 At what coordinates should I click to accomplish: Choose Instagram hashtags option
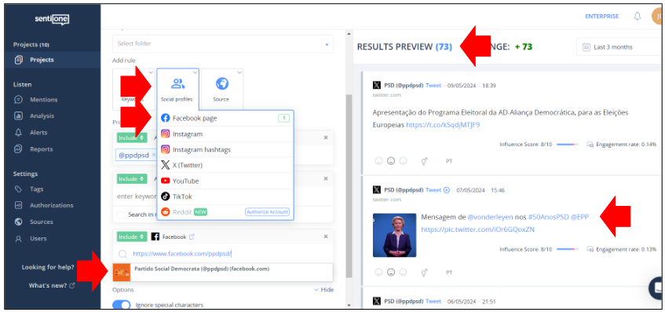(x=225, y=150)
